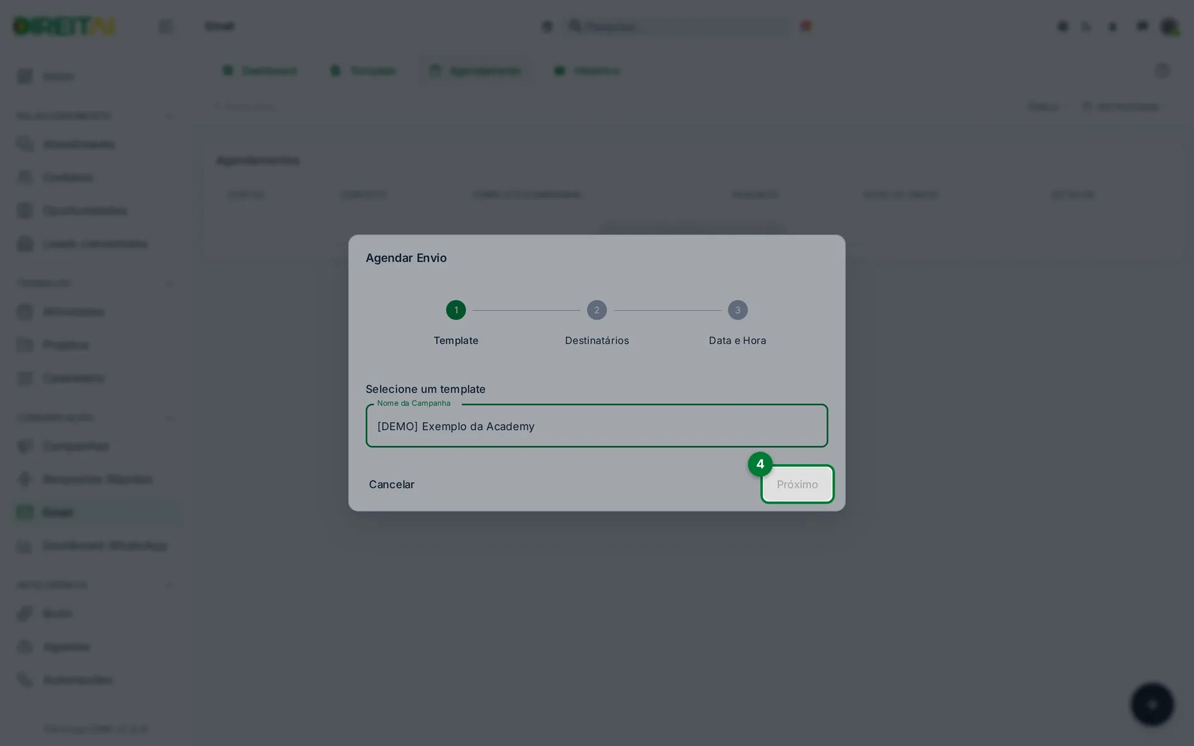Viewport: 1194px width, 746px height.
Task: Go to Campanhas in the sidebar
Action: coord(63,446)
